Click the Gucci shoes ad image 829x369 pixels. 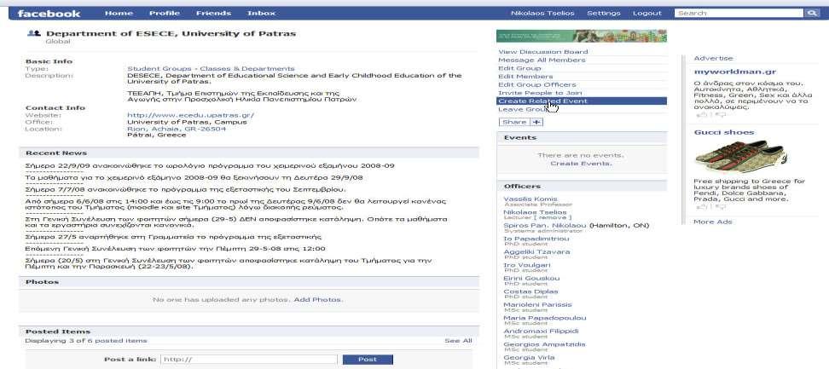(740, 158)
